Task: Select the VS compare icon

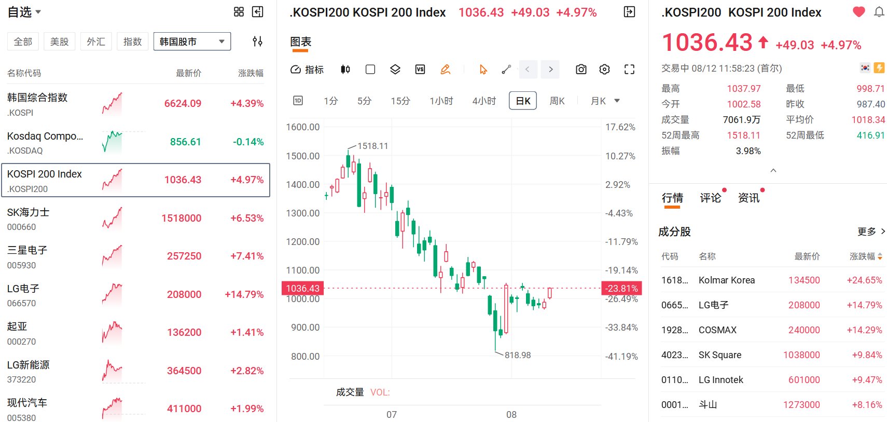Action: coord(420,70)
